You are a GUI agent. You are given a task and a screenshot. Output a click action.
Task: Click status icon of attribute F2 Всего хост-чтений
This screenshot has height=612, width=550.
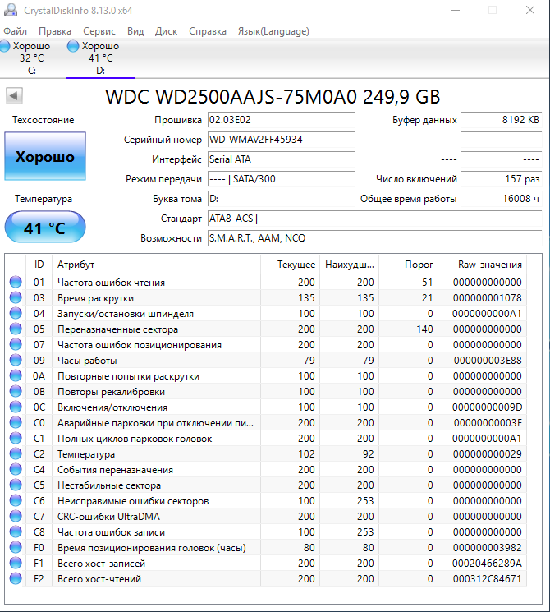coord(16,578)
